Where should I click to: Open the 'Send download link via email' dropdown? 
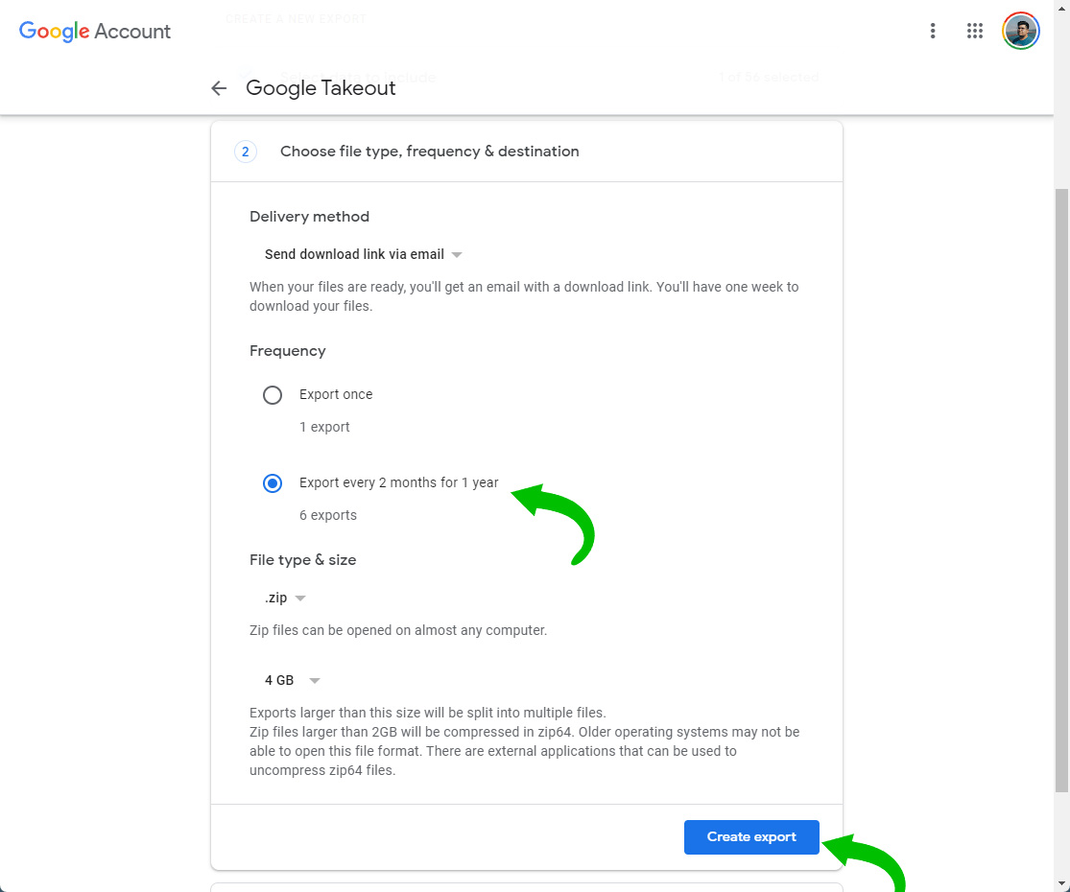click(364, 255)
